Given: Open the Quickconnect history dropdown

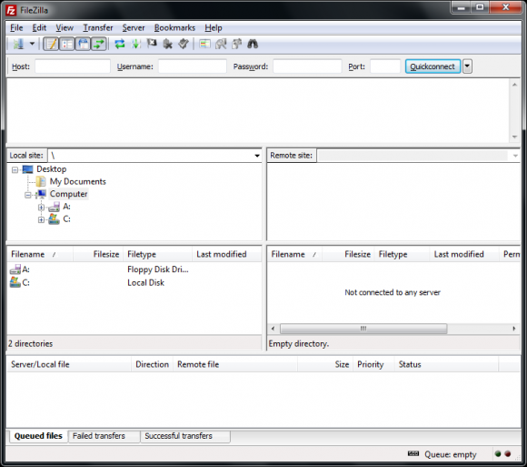Looking at the screenshot, I should click(467, 66).
